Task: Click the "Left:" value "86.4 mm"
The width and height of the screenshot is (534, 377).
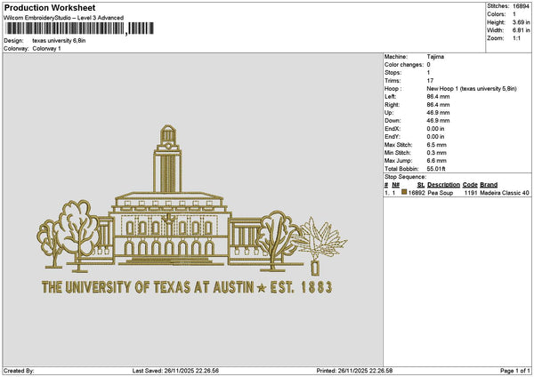Action: tap(438, 97)
